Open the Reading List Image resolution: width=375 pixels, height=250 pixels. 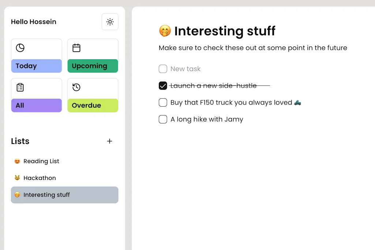tap(41, 161)
